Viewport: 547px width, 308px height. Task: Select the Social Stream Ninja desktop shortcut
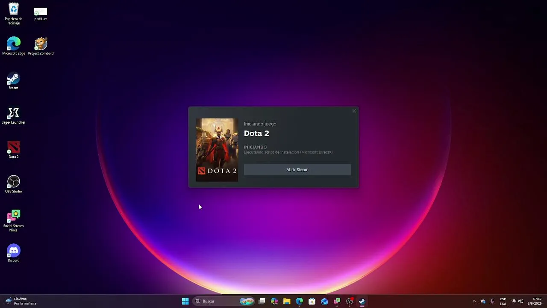tap(13, 221)
